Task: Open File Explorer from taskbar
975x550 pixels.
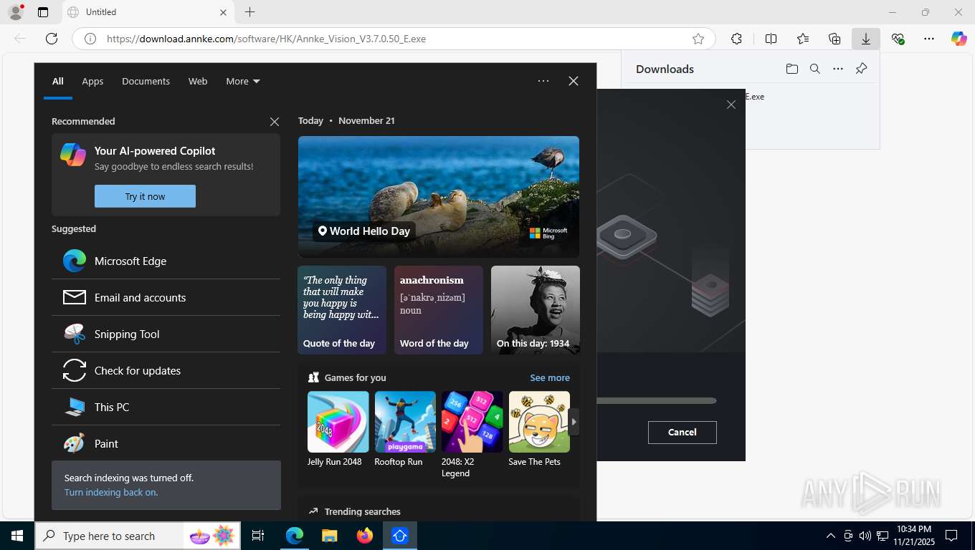Action: click(329, 536)
